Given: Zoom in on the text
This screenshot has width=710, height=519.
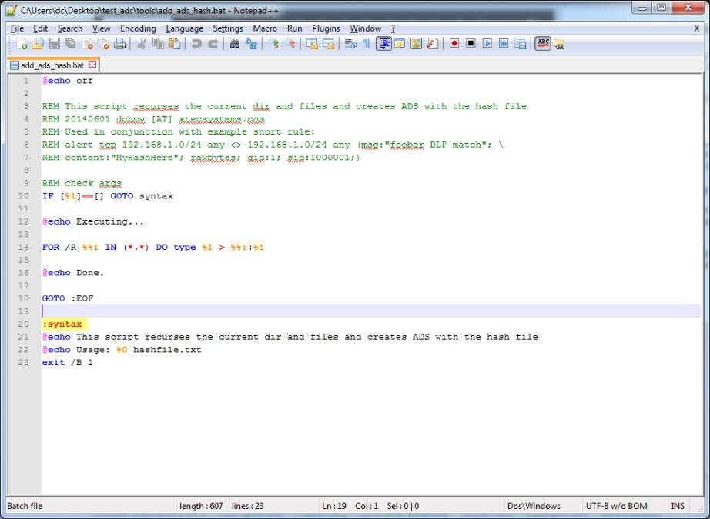Looking at the screenshot, I should point(272,44).
